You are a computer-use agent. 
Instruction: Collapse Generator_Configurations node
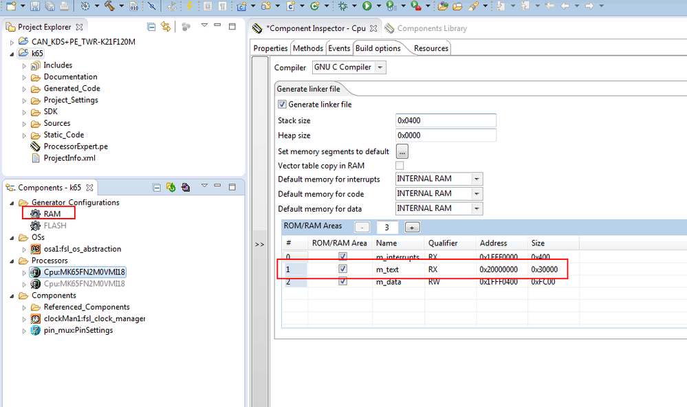(x=12, y=203)
